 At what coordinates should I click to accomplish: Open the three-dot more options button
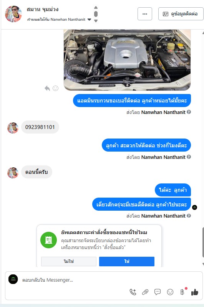tap(145, 14)
